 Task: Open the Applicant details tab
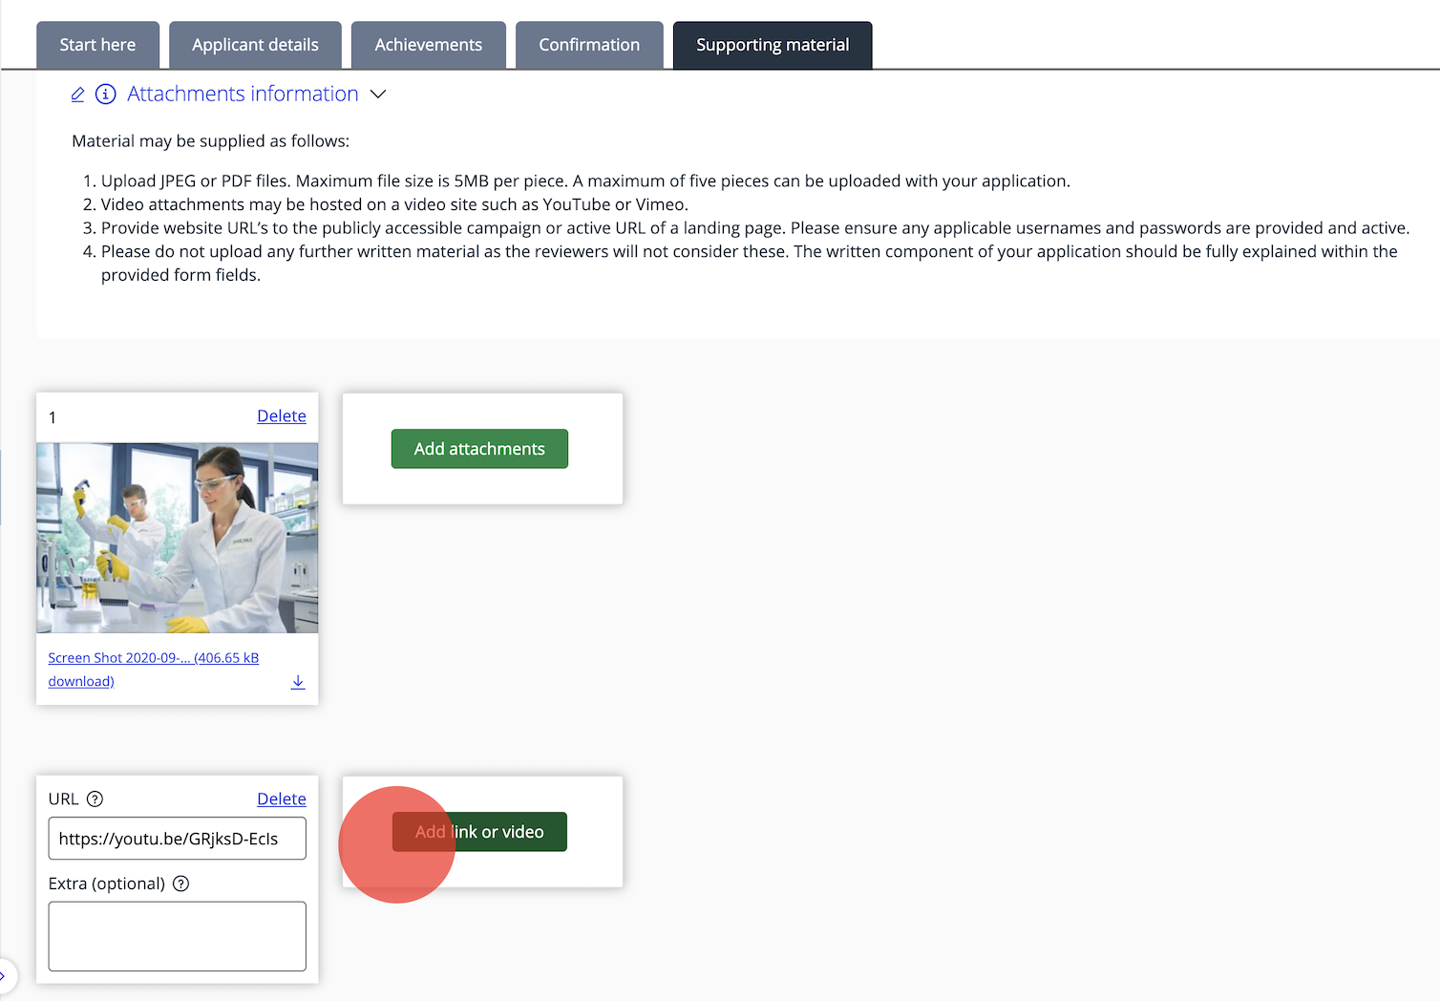click(x=255, y=45)
